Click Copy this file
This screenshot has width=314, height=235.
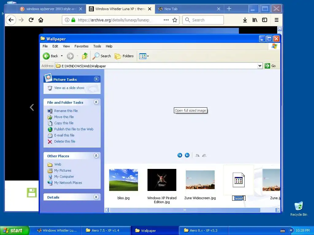tap(64, 123)
